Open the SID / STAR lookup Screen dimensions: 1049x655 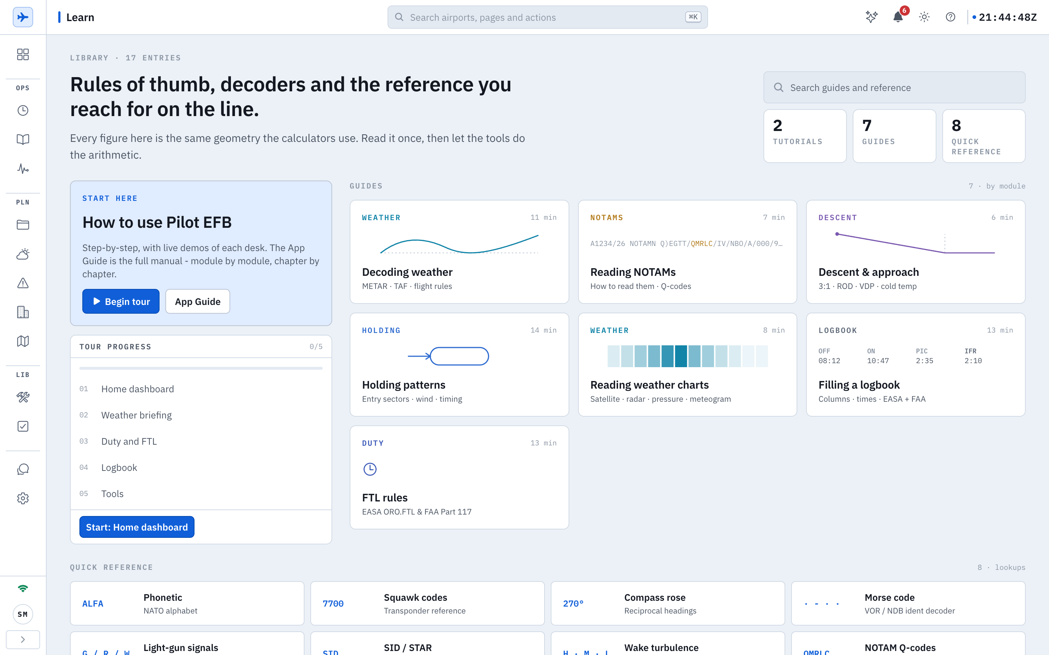pos(427,644)
